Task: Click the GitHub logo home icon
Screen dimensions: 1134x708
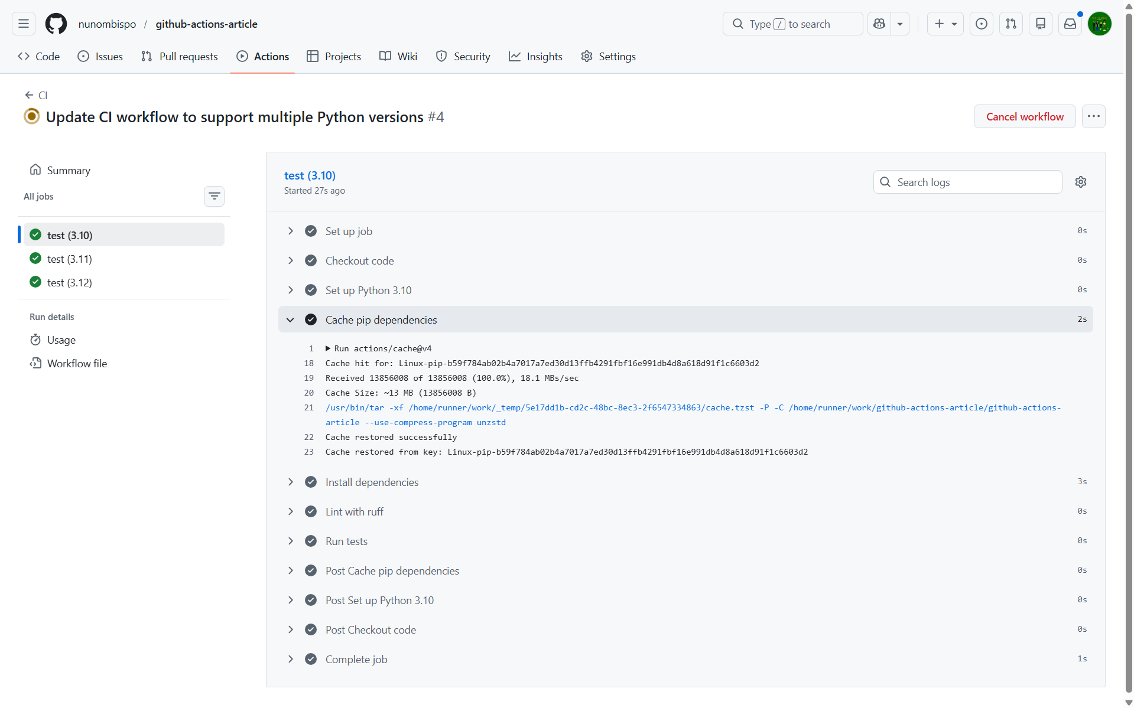Action: [x=56, y=24]
